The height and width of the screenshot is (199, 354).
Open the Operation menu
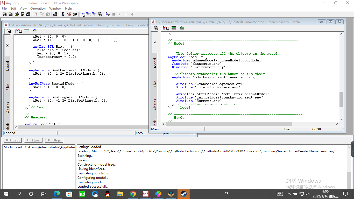[x=38, y=9]
